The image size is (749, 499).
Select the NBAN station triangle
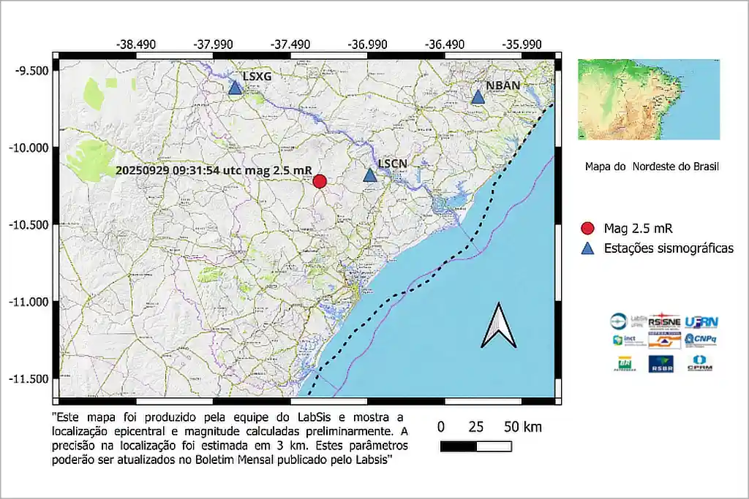[x=478, y=96]
